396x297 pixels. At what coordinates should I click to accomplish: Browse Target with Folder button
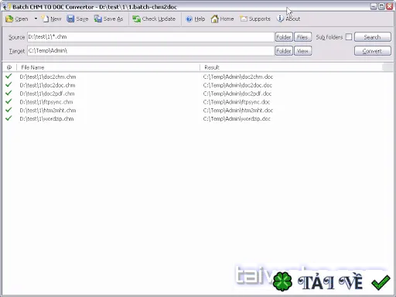coord(284,51)
